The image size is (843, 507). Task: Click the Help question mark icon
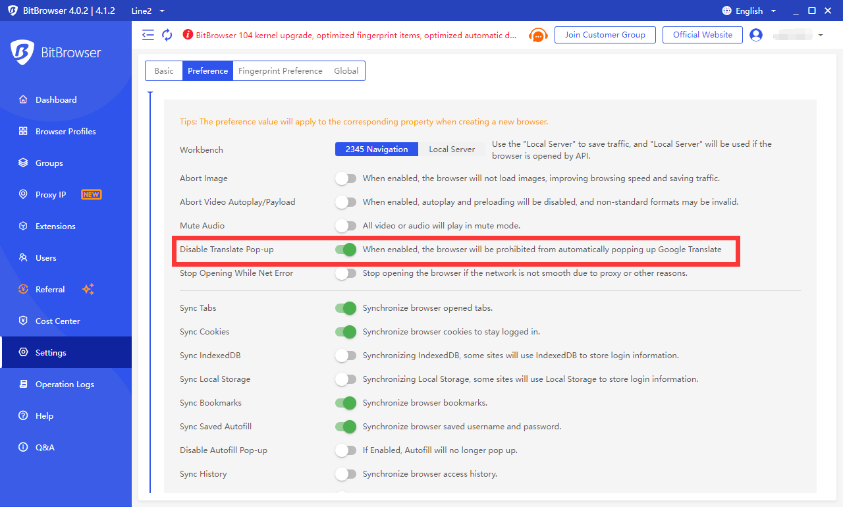pyautogui.click(x=23, y=416)
